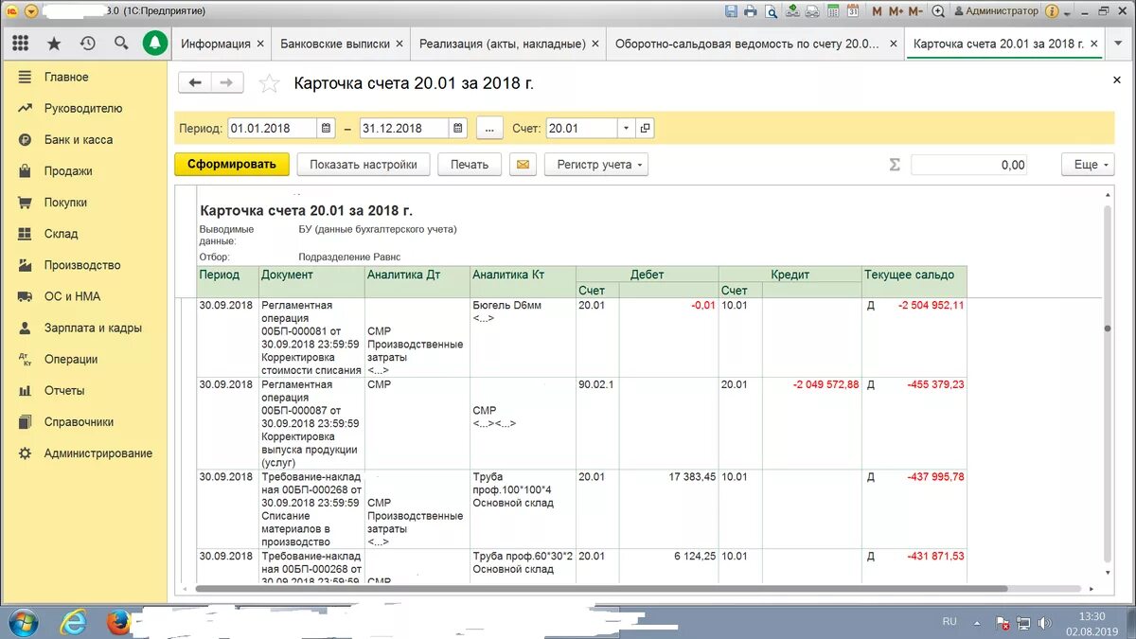1136x639 pixels.
Task: Open Print preview icon in title bar
Action: tap(772, 11)
